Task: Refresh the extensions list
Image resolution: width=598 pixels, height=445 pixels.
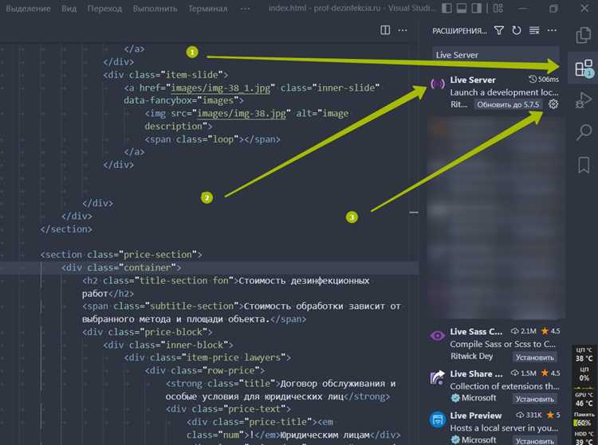Action: [x=517, y=30]
